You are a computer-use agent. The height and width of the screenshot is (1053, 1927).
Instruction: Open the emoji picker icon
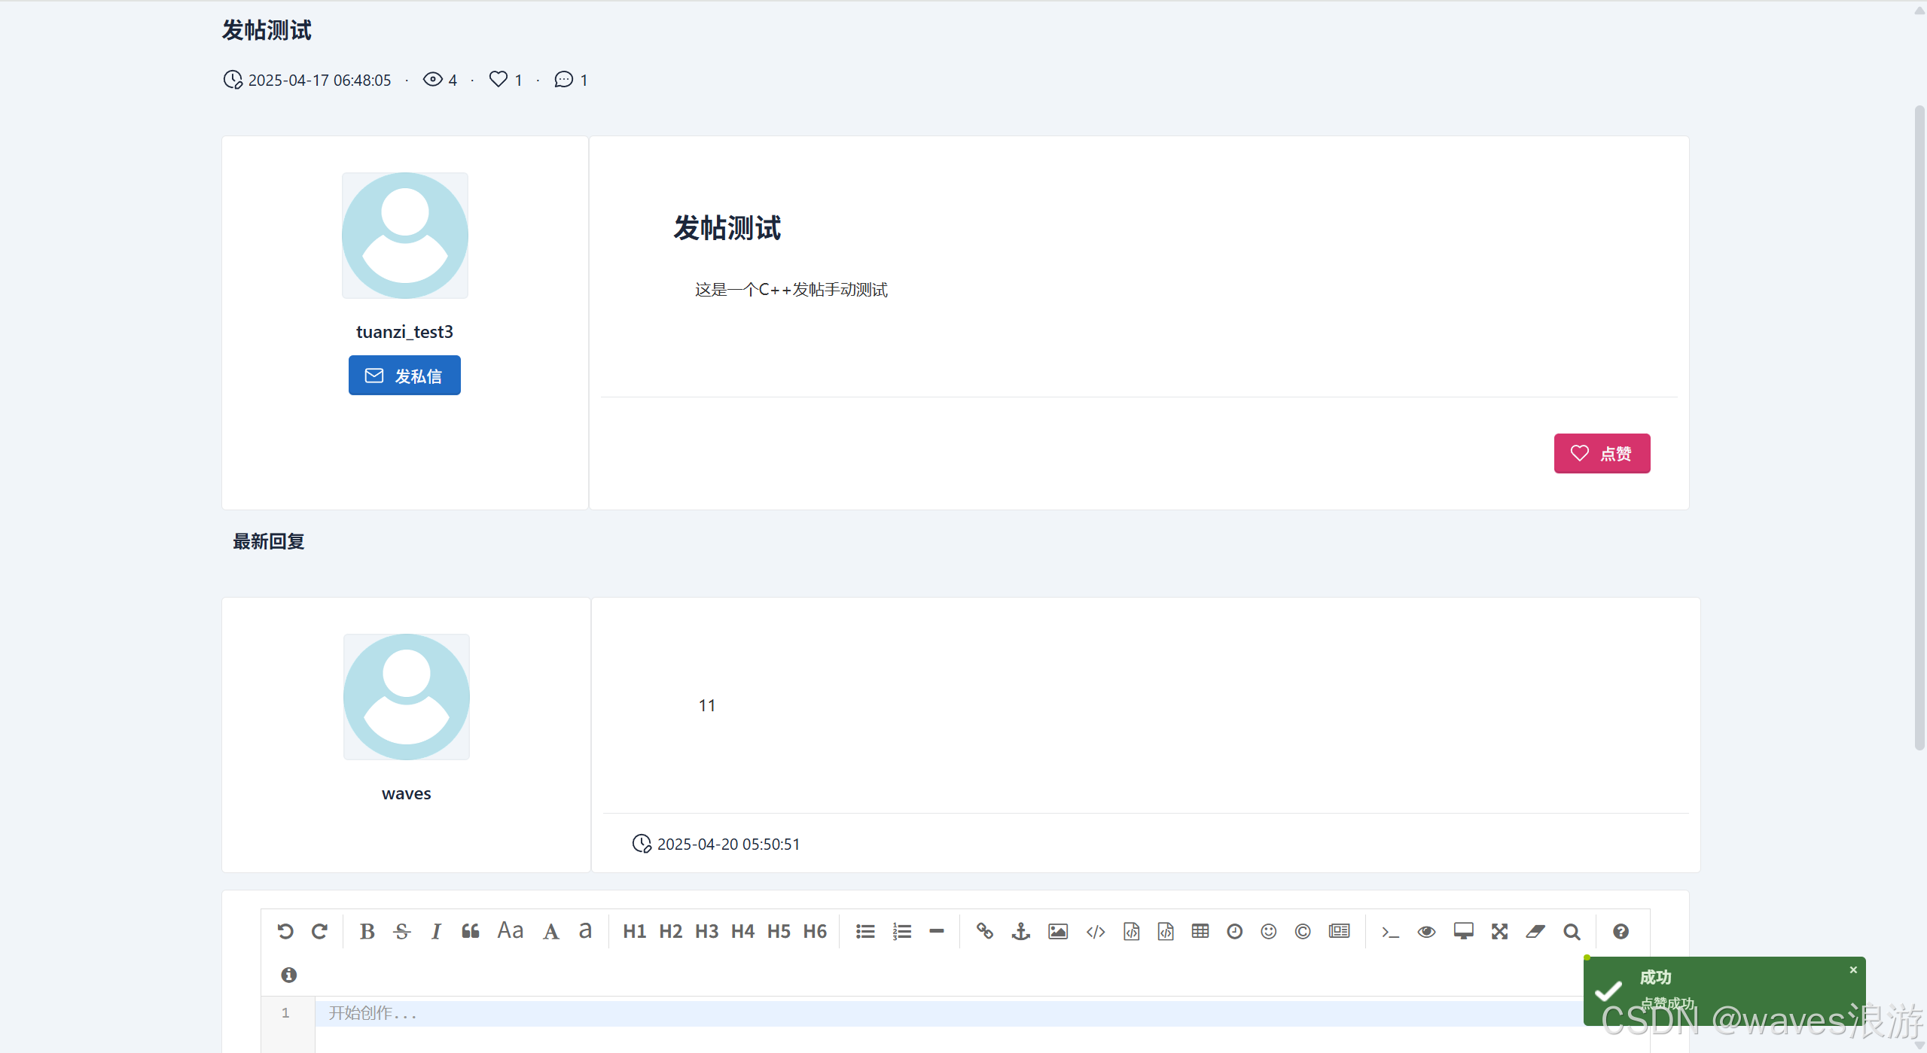[x=1268, y=931]
